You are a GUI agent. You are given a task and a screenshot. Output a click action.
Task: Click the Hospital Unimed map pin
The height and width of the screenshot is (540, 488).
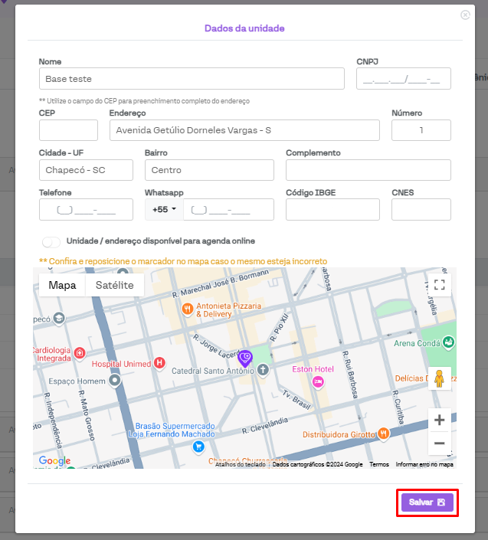(x=159, y=363)
